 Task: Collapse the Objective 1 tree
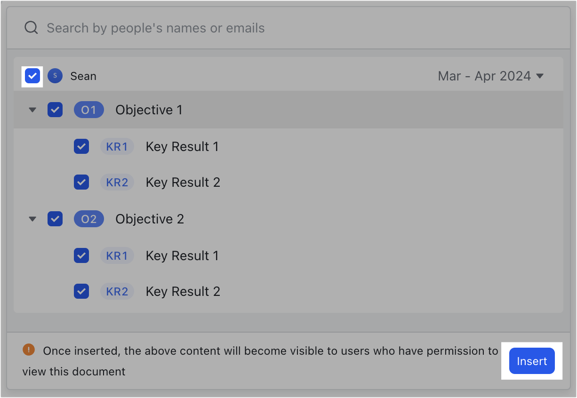32,110
